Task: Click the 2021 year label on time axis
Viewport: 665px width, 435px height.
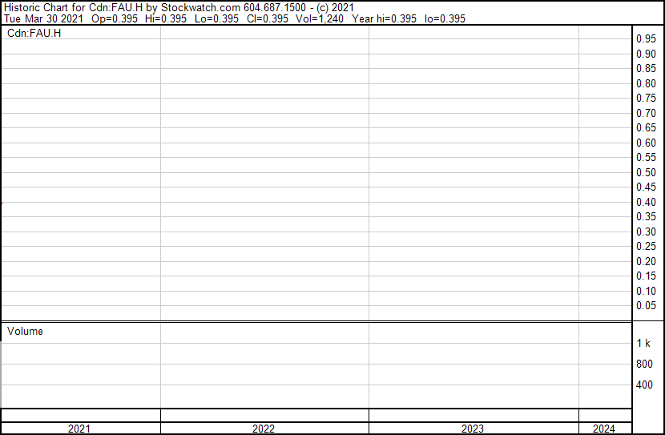Action: click(x=79, y=429)
